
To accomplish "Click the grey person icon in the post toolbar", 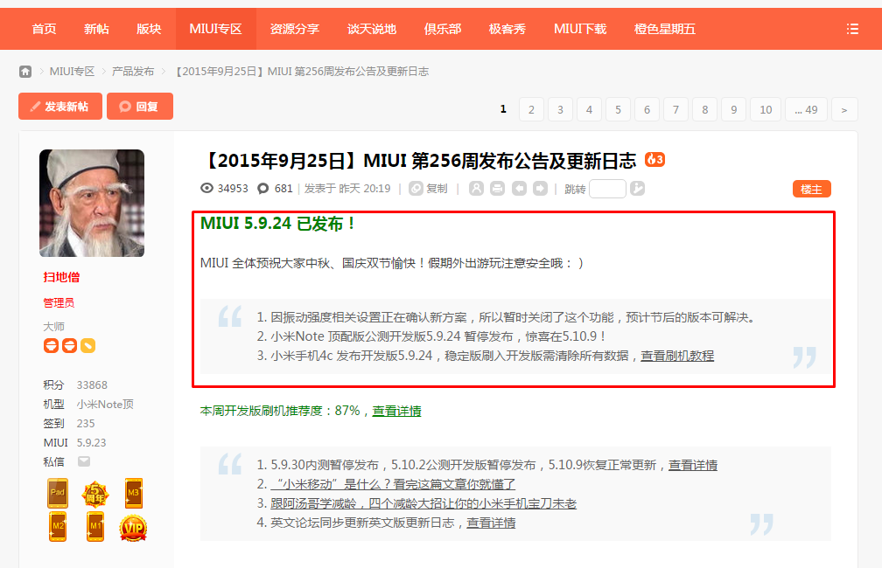I will click(476, 188).
